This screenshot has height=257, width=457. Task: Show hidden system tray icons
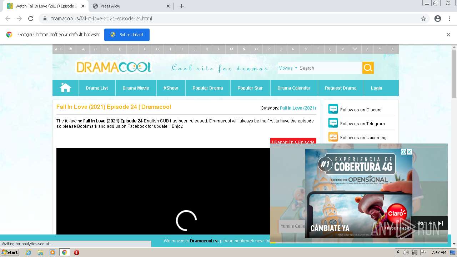point(398,252)
